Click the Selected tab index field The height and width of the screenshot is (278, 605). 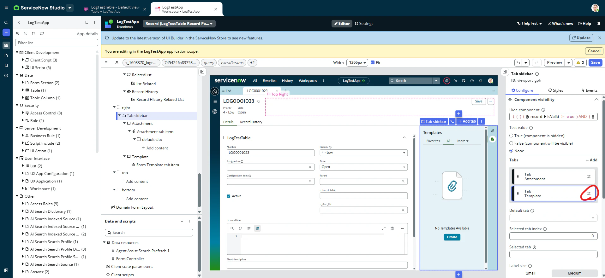point(553,236)
